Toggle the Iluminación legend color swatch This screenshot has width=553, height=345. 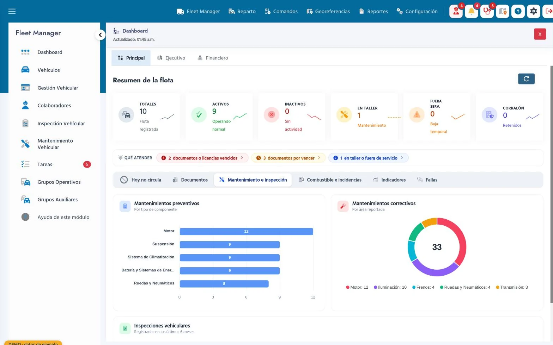[376, 287]
